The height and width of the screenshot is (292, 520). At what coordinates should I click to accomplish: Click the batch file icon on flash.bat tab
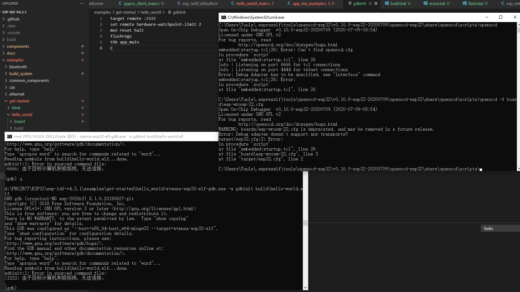[464, 3]
